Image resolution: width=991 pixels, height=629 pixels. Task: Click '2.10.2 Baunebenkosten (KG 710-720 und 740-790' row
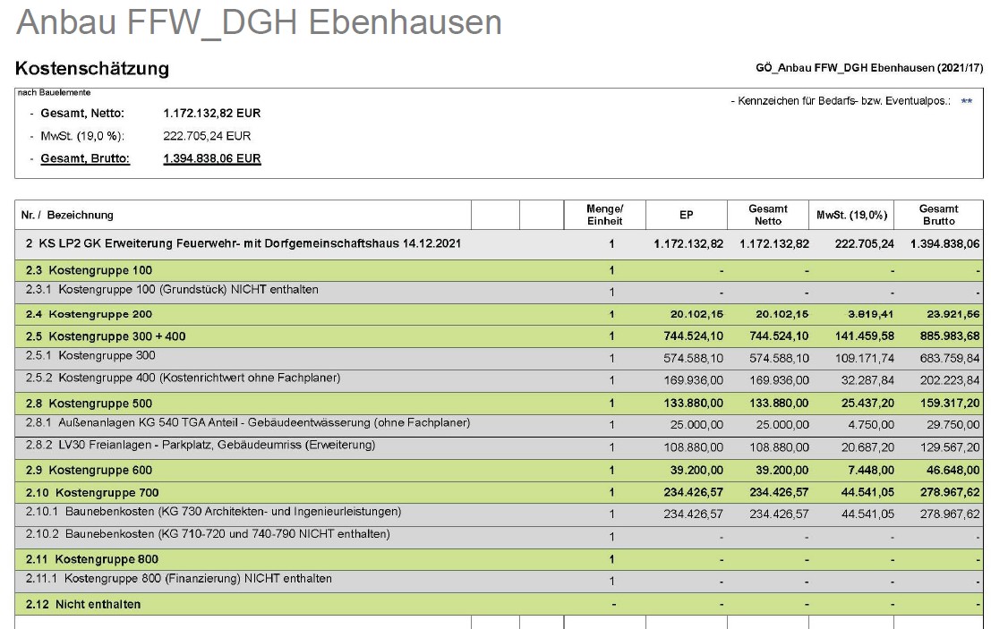pyautogui.click(x=499, y=537)
